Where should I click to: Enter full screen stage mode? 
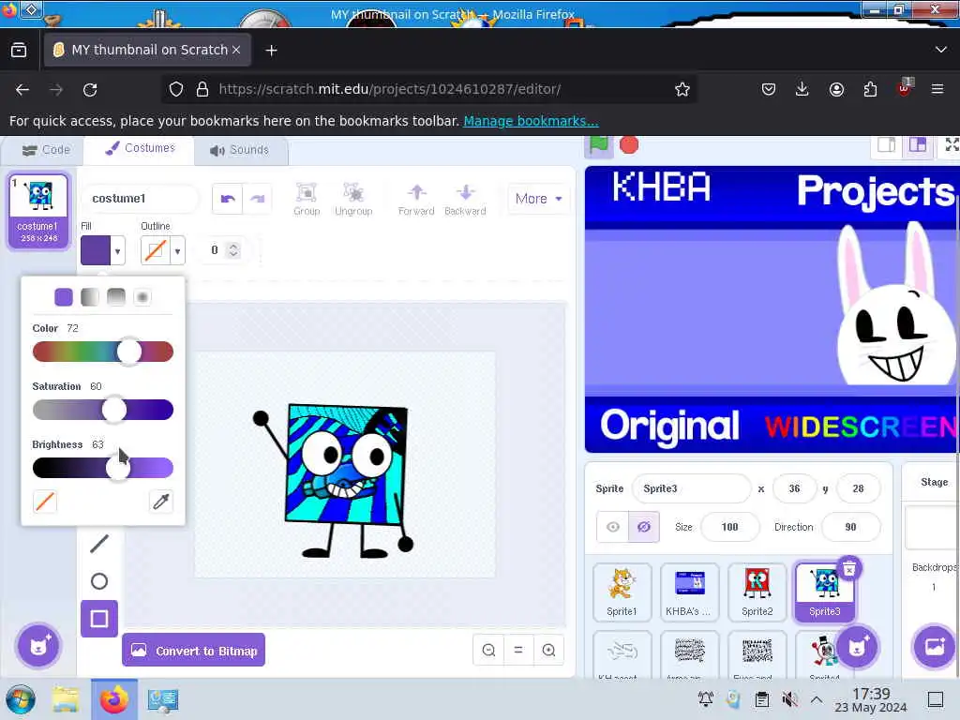[951, 145]
